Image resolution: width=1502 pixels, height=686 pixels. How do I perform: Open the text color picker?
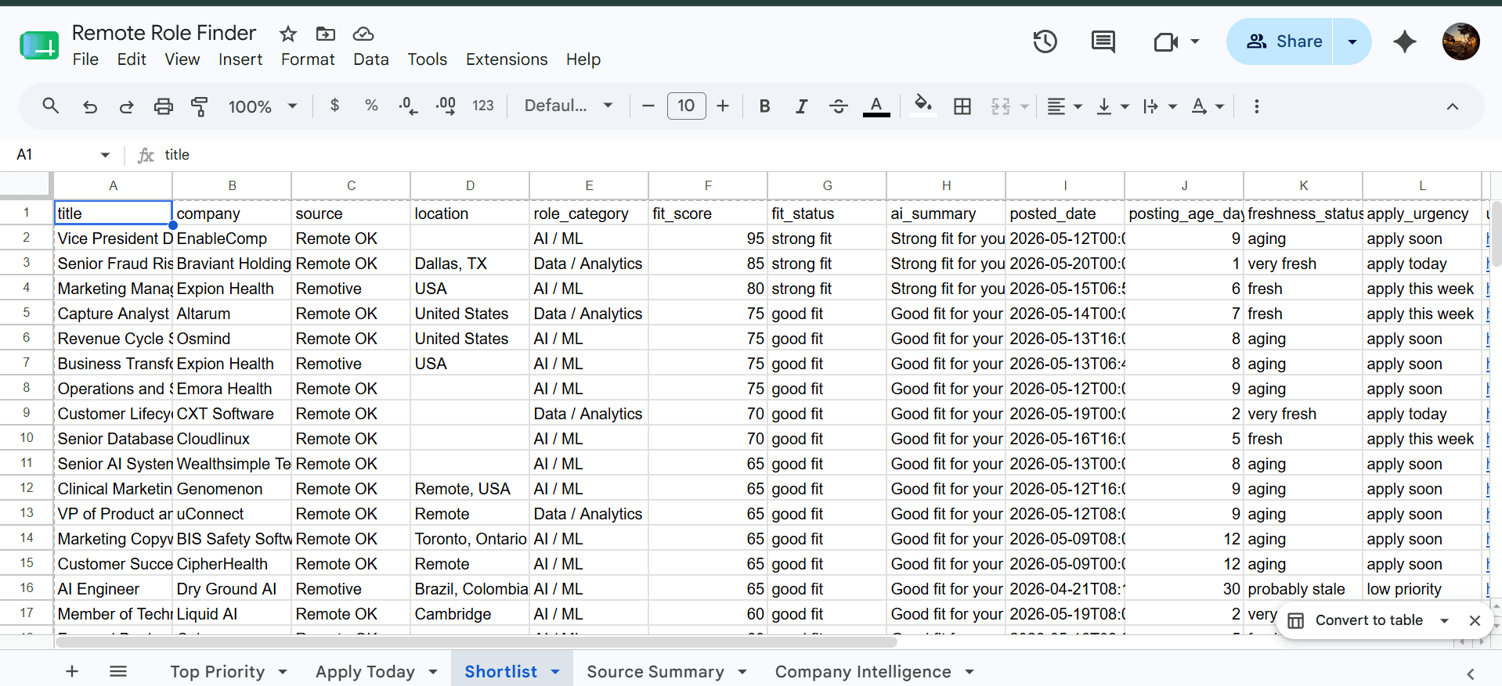[876, 106]
